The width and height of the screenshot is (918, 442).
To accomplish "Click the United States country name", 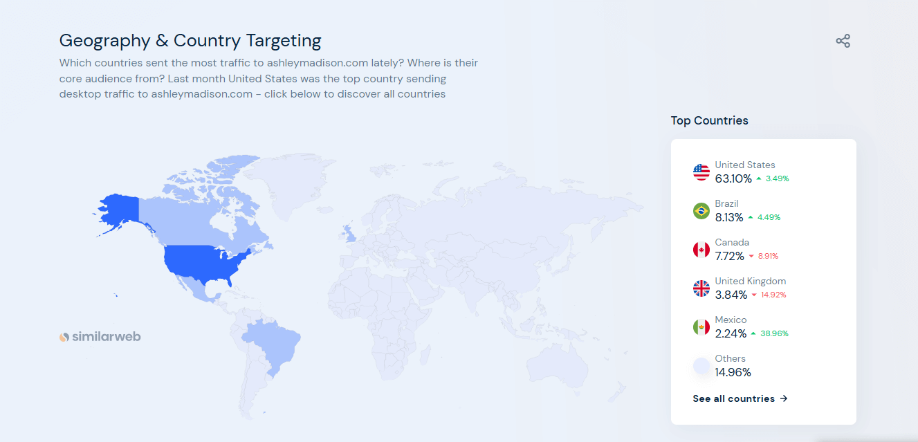I will (x=745, y=165).
